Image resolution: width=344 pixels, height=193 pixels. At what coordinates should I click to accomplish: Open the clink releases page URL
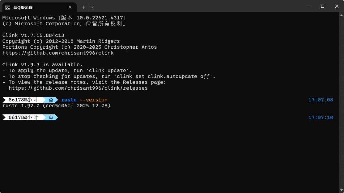(78, 88)
